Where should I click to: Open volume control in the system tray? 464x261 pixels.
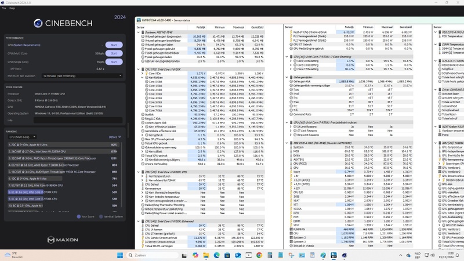[433, 255]
